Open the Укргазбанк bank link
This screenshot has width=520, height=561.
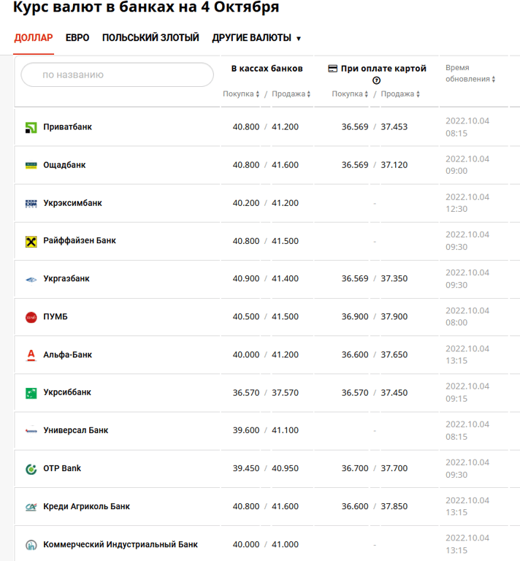[x=66, y=279]
